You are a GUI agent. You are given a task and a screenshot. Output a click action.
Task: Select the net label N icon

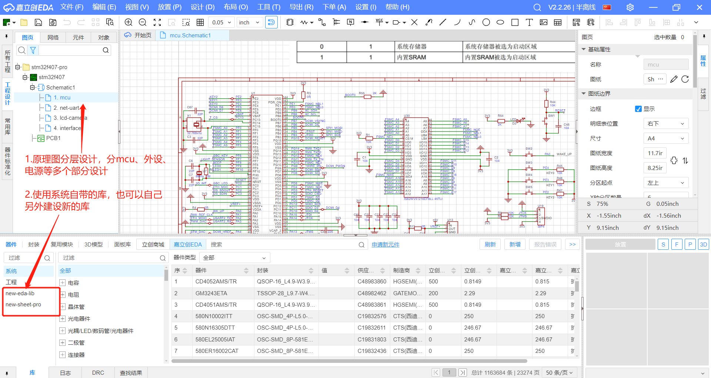pyautogui.click(x=350, y=23)
